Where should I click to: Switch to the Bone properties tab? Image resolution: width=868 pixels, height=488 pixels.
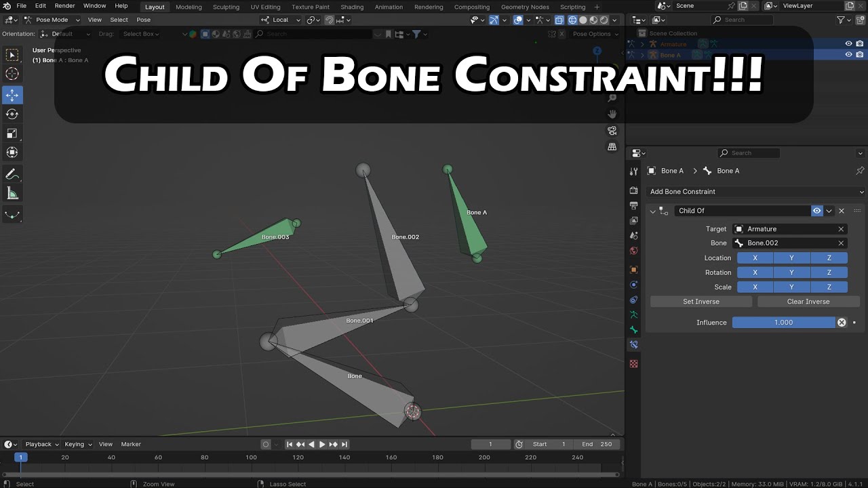click(633, 329)
